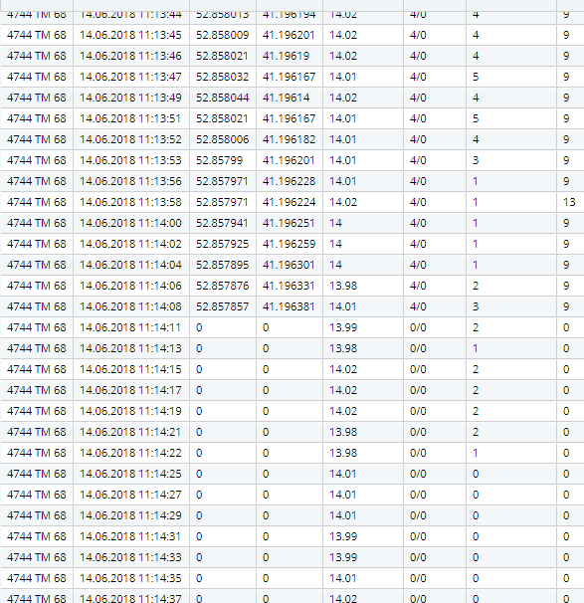Select timestamp 14.06.2018 11:14:11

(x=130, y=327)
